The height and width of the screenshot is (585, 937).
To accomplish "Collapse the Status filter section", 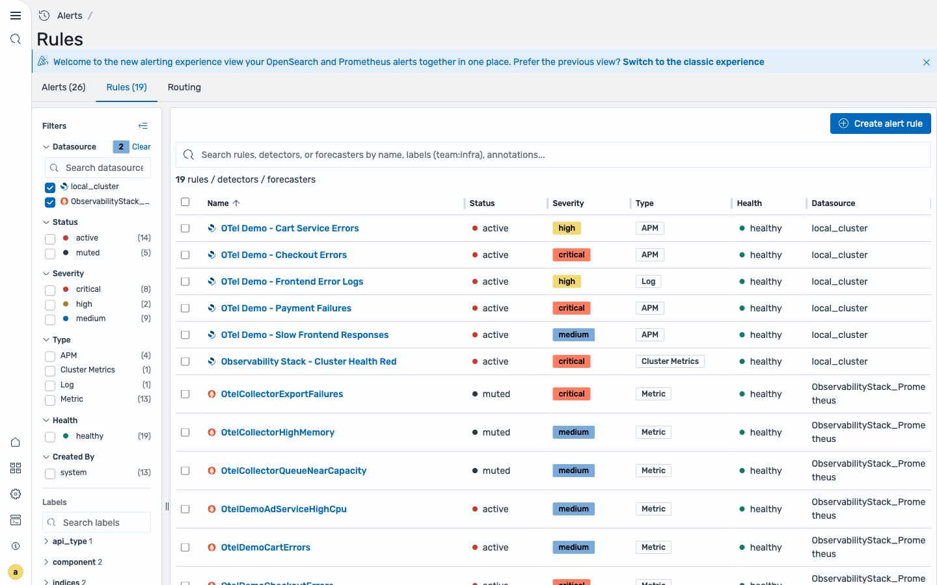I will click(x=46, y=222).
